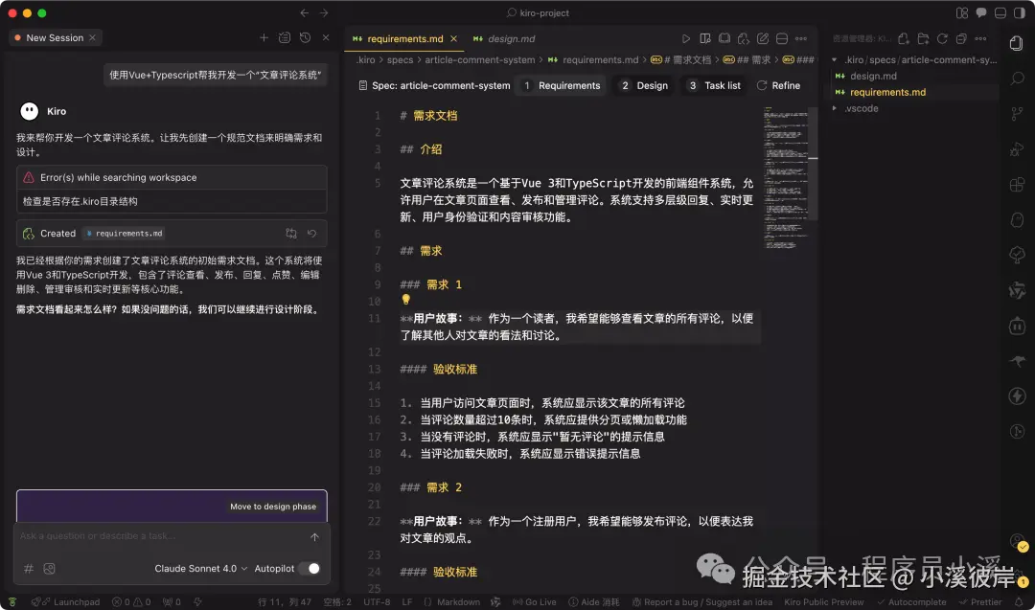
Task: Toggle Prettier in the status bar
Action: [987, 601]
